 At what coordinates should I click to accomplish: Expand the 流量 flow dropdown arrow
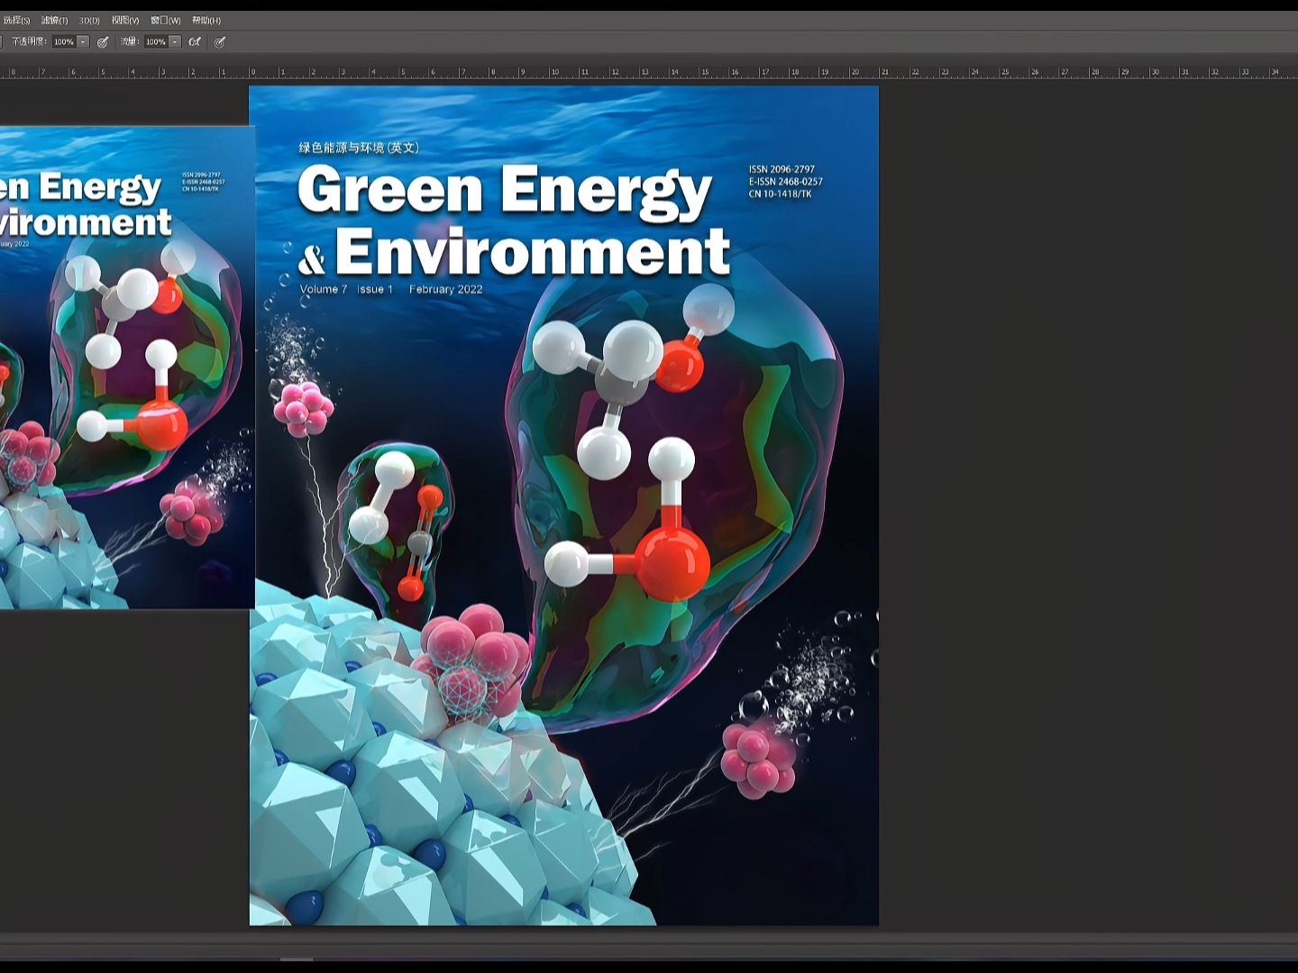pos(175,41)
